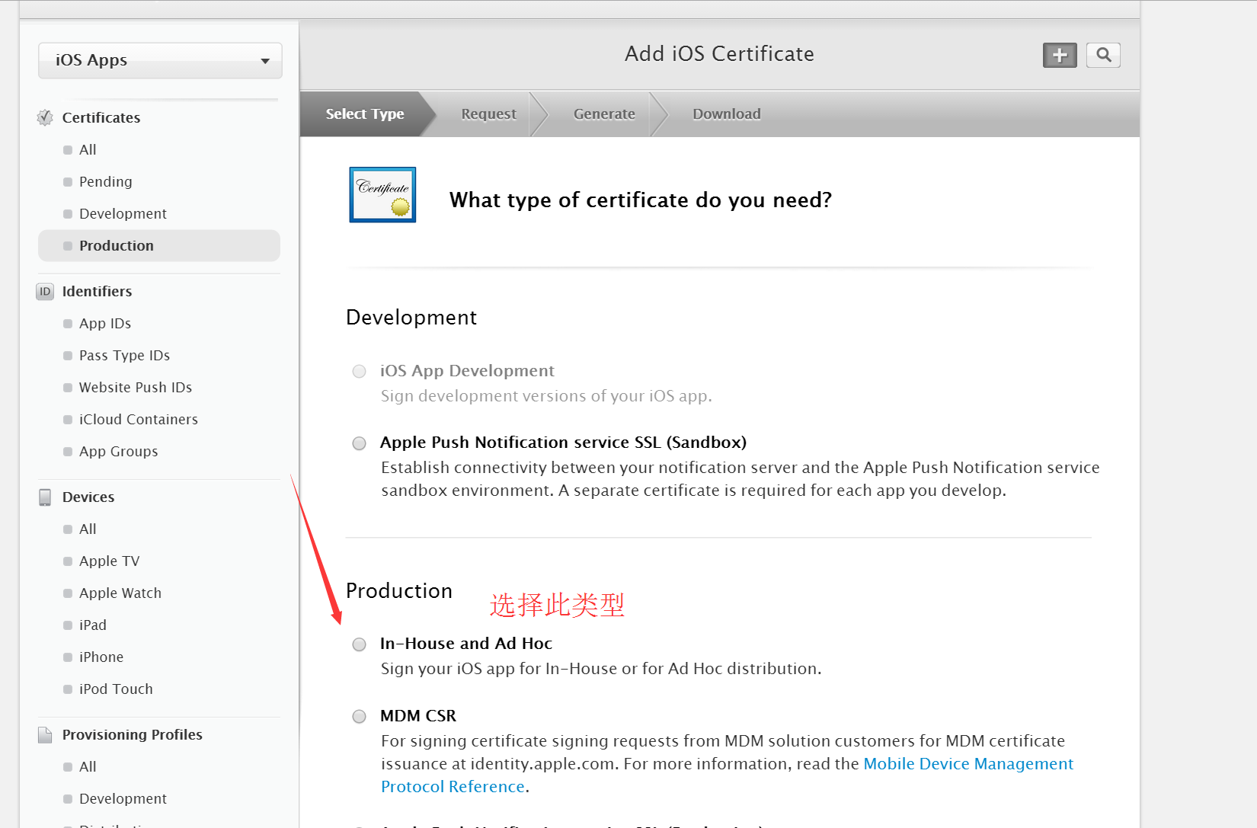Screen dimensions: 1257x828
Task: Show iPhone devices
Action: [x=101, y=657]
